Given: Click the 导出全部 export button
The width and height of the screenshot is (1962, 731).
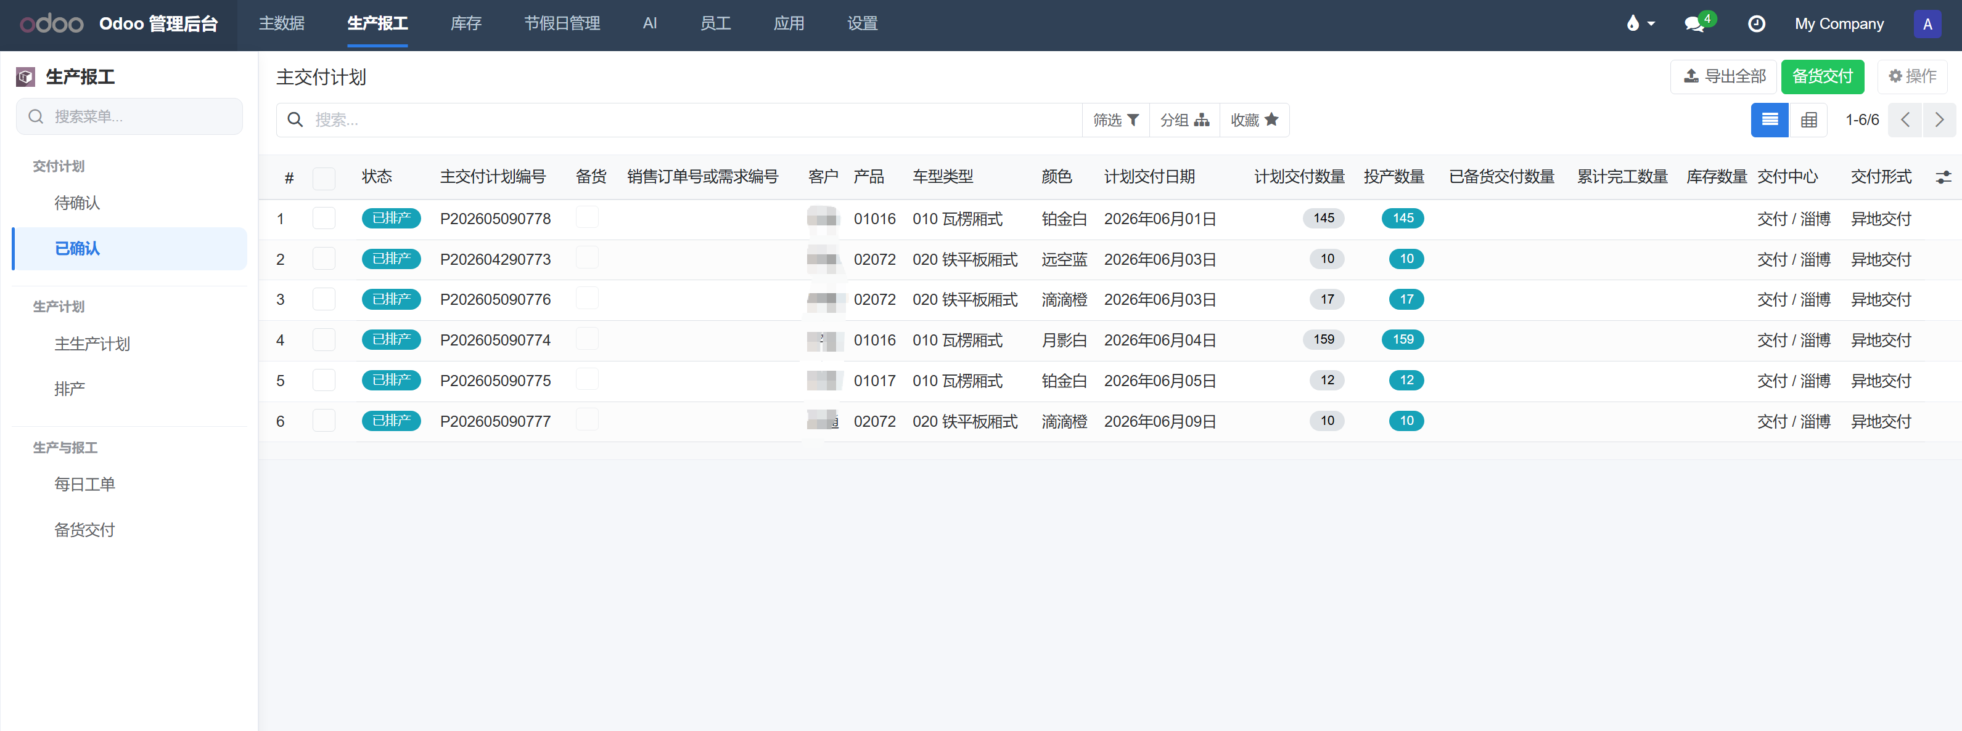Looking at the screenshot, I should [1723, 76].
